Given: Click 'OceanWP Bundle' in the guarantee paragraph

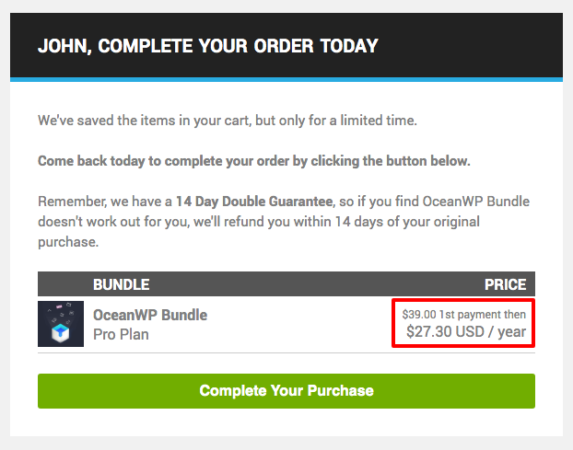Looking at the screenshot, I should 476,202.
